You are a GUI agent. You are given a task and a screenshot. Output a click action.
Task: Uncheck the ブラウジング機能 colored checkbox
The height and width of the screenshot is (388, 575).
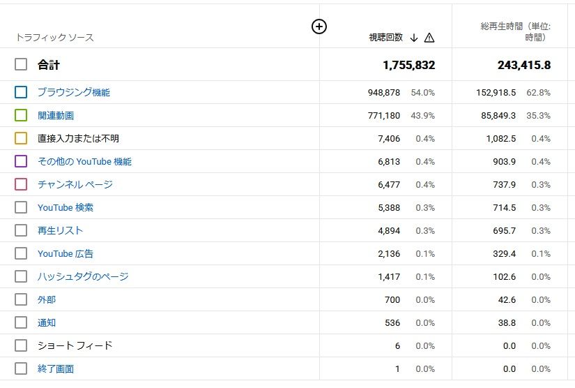[21, 92]
